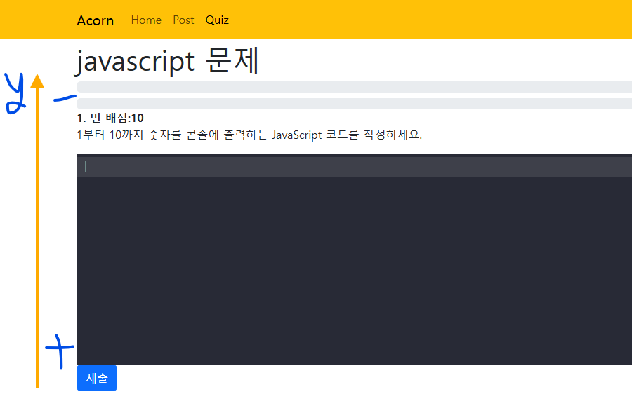Open the Home nav link
Image resolution: width=632 pixels, height=420 pixels.
click(x=146, y=20)
